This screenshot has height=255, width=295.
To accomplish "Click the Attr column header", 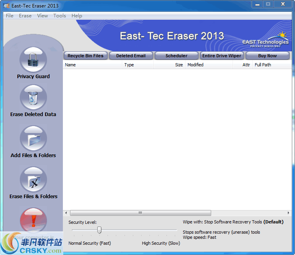I will (x=243, y=65).
